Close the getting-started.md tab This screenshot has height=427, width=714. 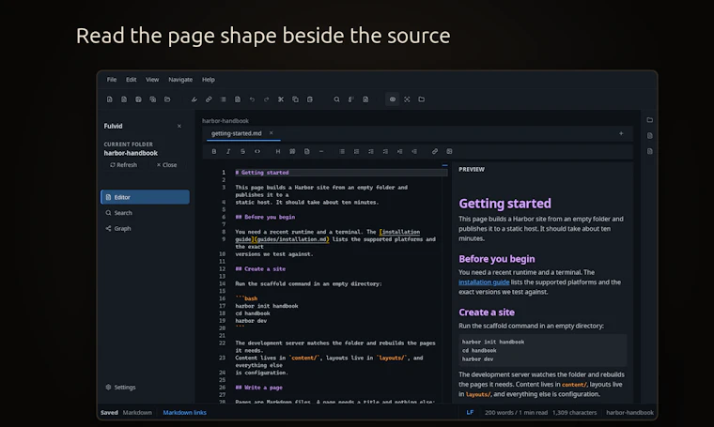271,132
